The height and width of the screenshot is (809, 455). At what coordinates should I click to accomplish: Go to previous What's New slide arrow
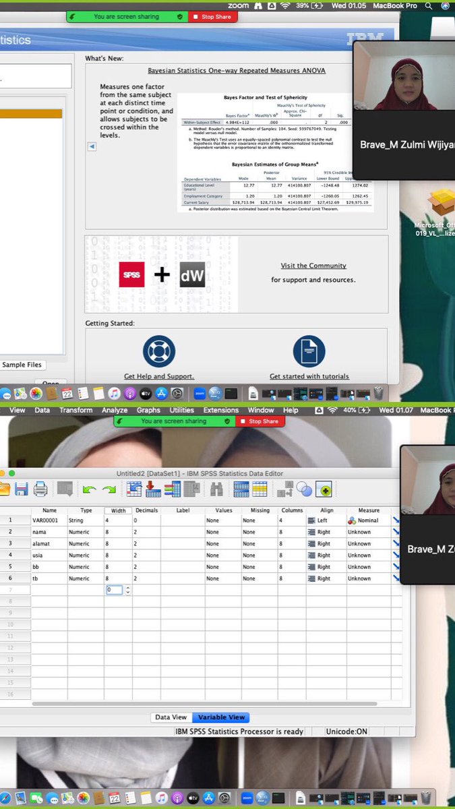(x=92, y=146)
